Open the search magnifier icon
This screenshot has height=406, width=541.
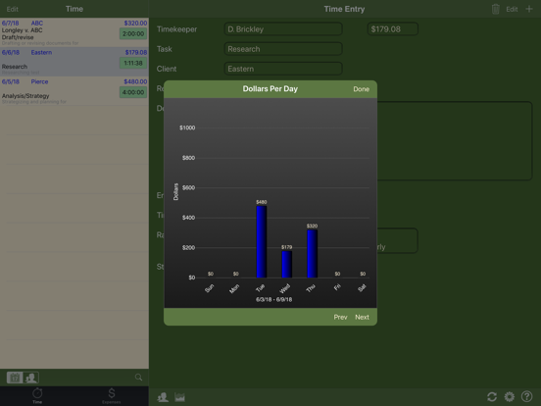[x=138, y=378]
